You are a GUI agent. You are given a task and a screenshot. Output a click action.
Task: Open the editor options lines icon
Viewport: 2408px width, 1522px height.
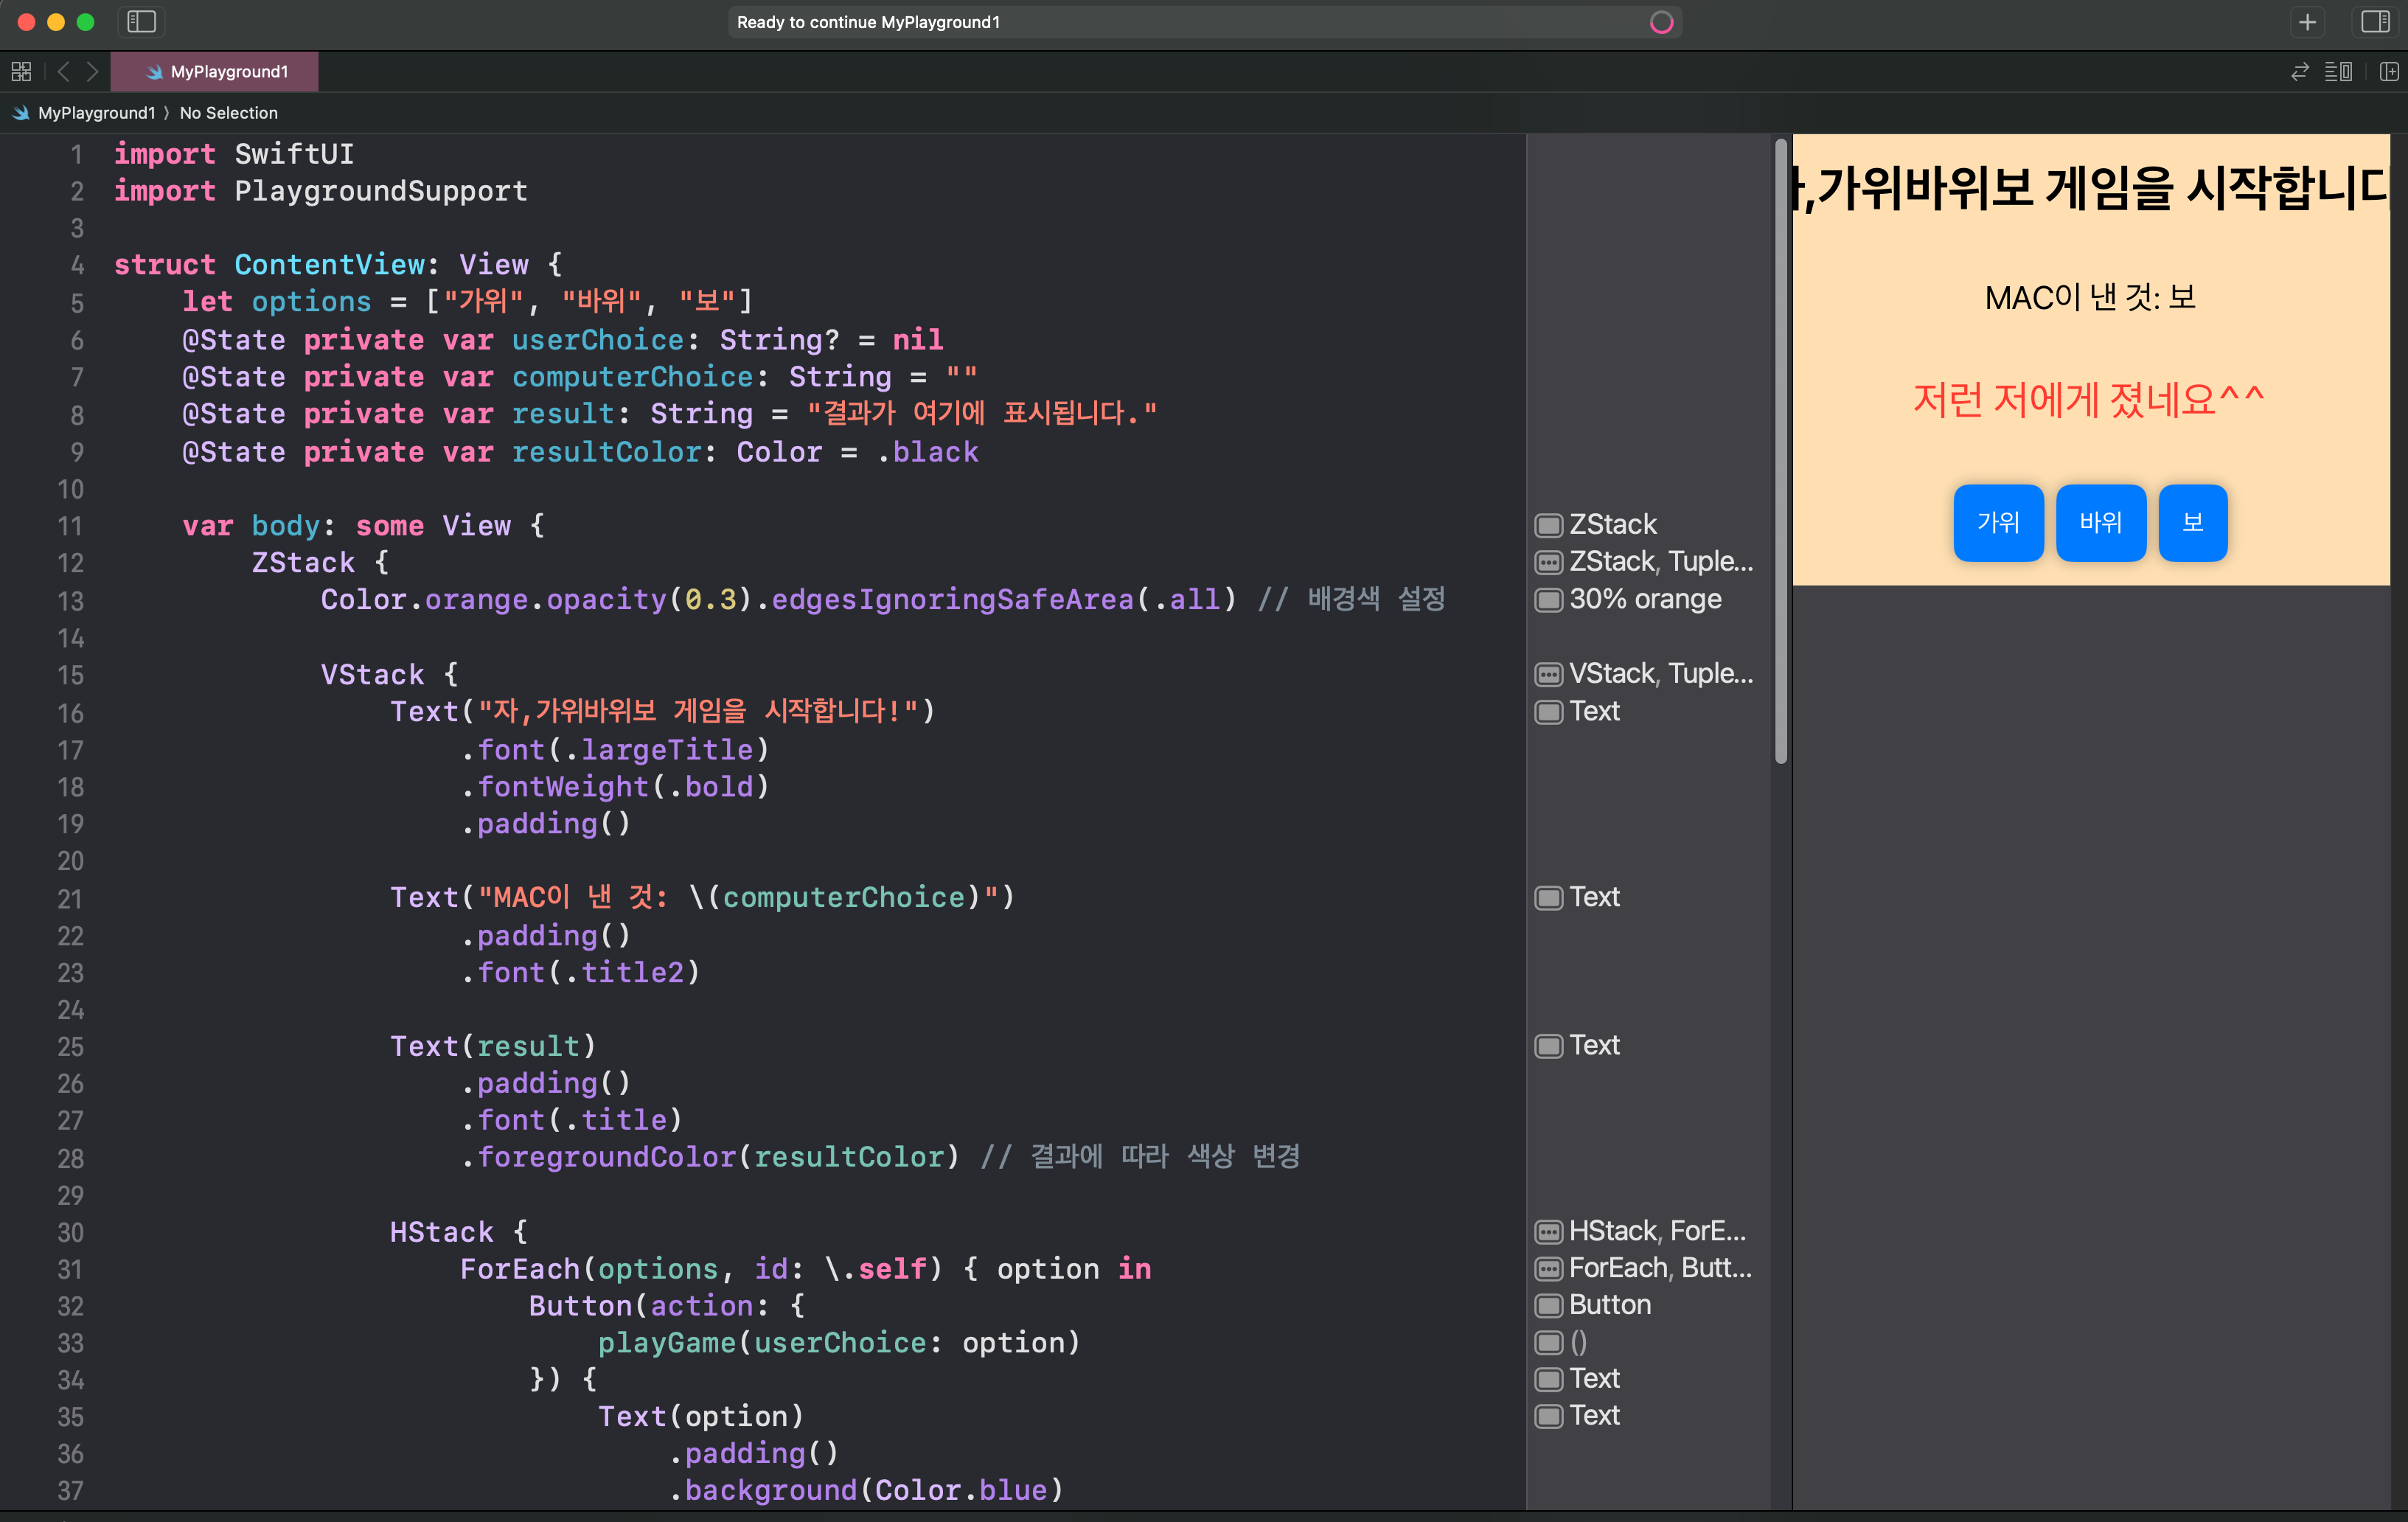click(2338, 71)
